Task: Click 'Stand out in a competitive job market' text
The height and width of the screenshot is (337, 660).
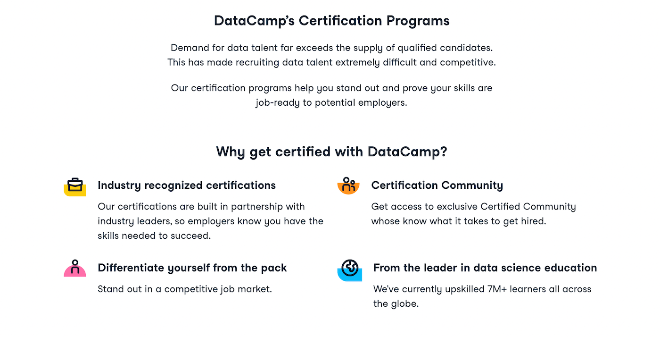Action: coord(185,289)
